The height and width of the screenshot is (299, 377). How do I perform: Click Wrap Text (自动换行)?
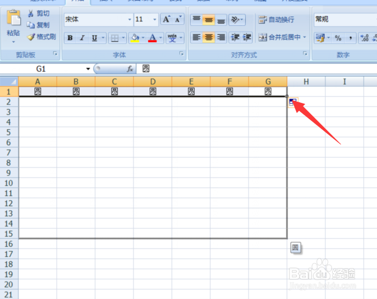coord(276,20)
